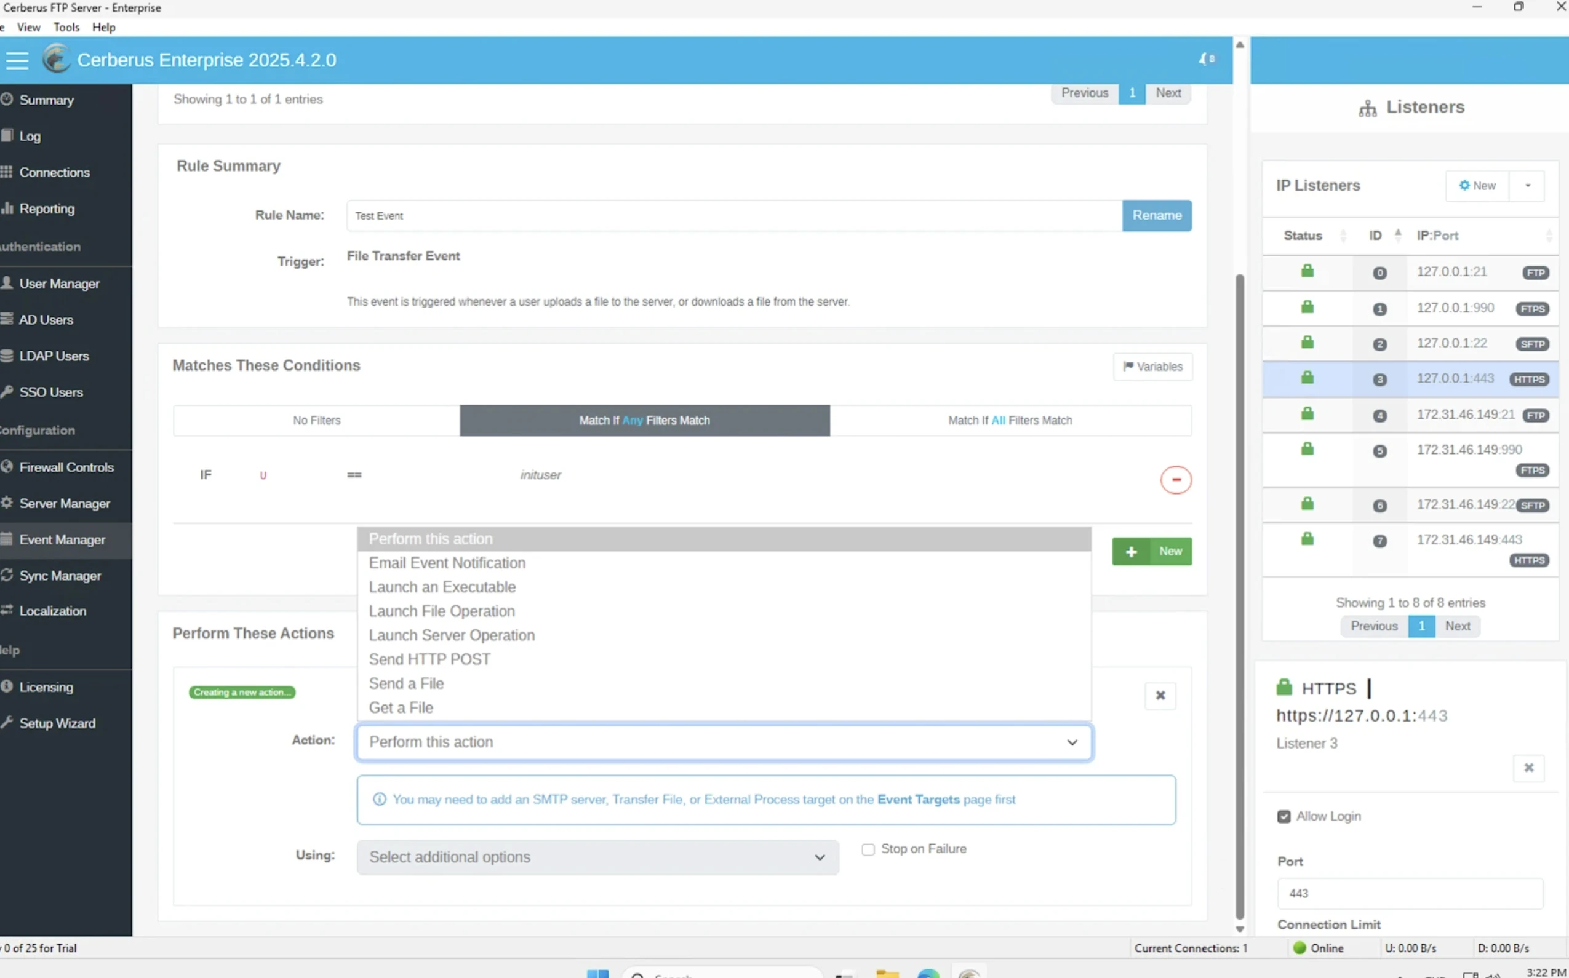Open the Variables button
Viewport: 1569px width, 978px height.
coord(1152,367)
